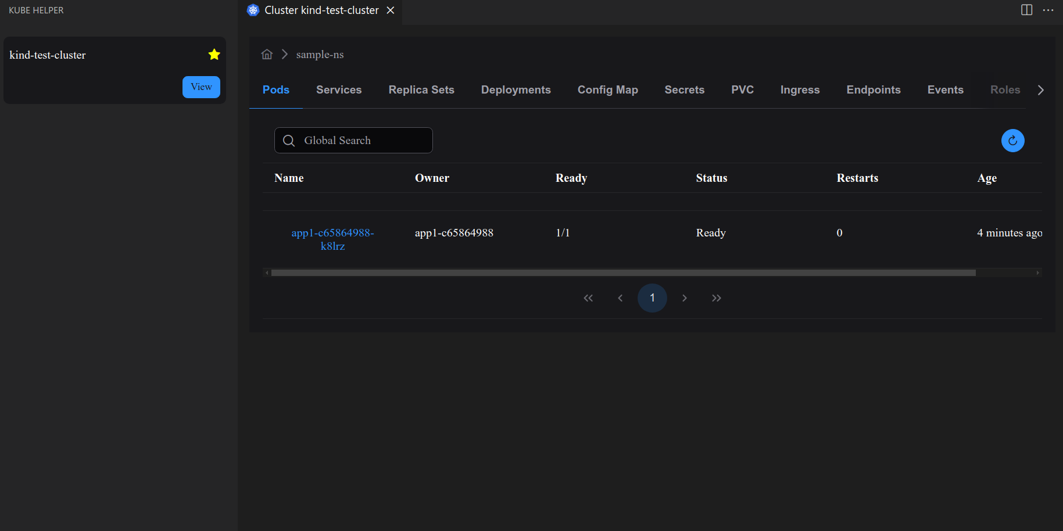The height and width of the screenshot is (531, 1063).
Task: Click the Kubernetes icon on editor tab
Action: pos(253,10)
